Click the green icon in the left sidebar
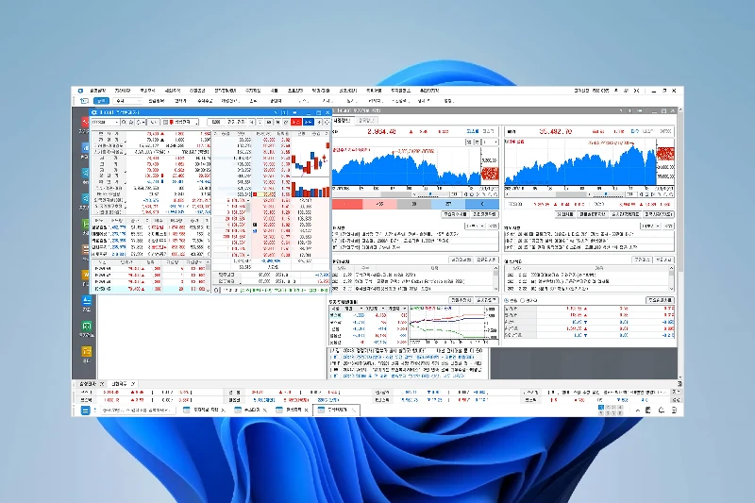The width and height of the screenshot is (755, 503). 85,327
